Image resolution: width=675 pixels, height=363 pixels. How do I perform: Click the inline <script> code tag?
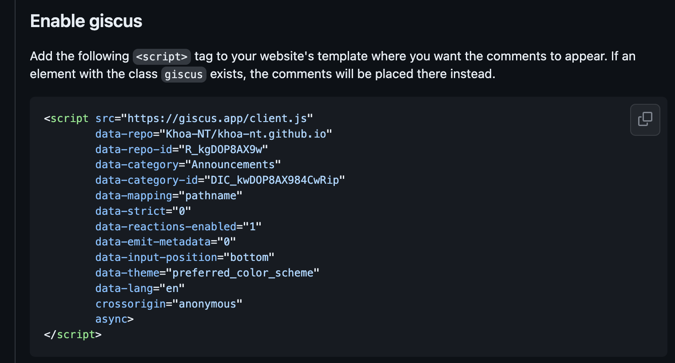pyautogui.click(x=162, y=57)
